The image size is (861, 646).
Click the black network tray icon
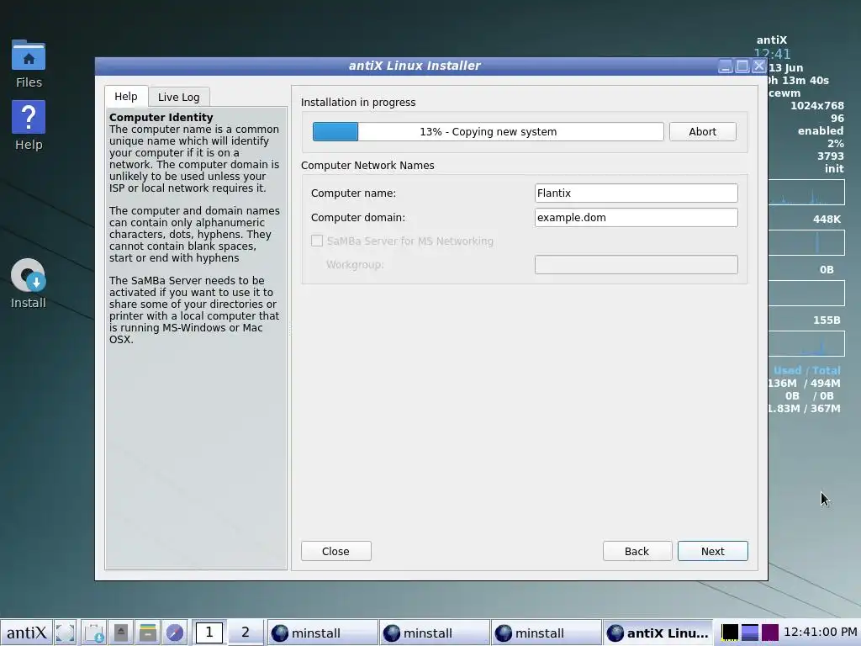click(x=730, y=633)
